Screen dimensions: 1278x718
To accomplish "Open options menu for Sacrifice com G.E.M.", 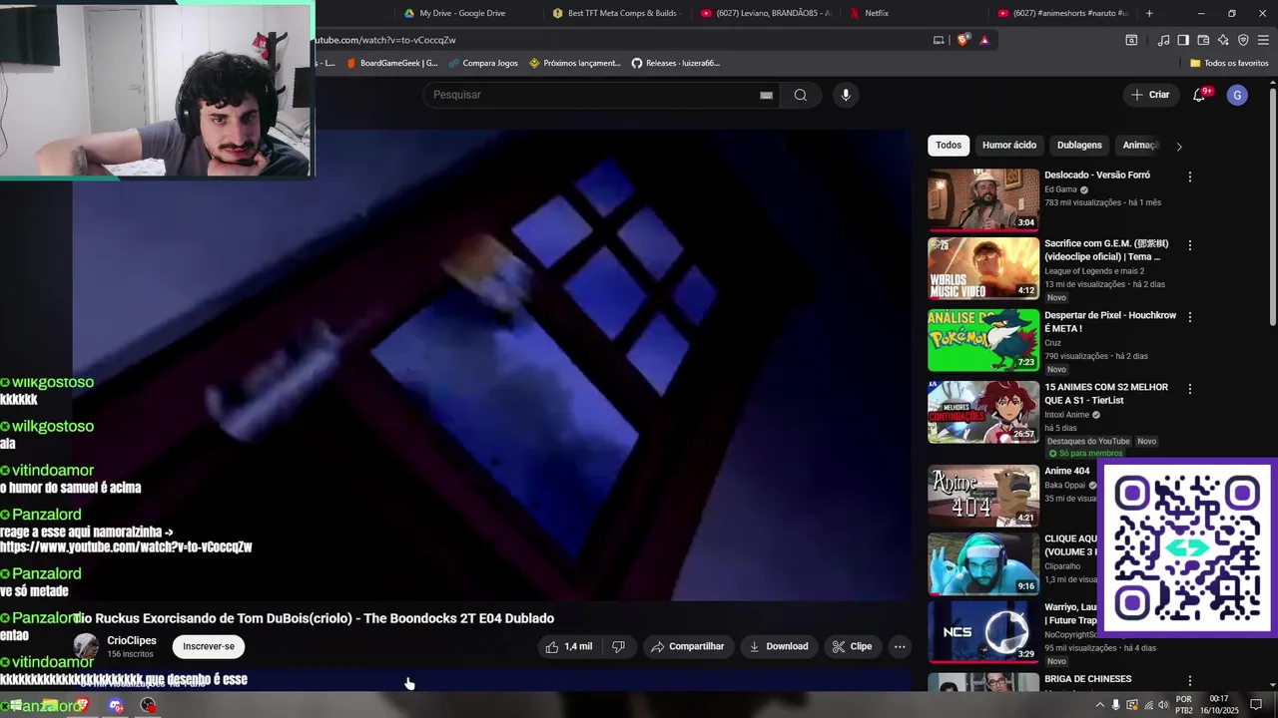I will pyautogui.click(x=1189, y=245).
